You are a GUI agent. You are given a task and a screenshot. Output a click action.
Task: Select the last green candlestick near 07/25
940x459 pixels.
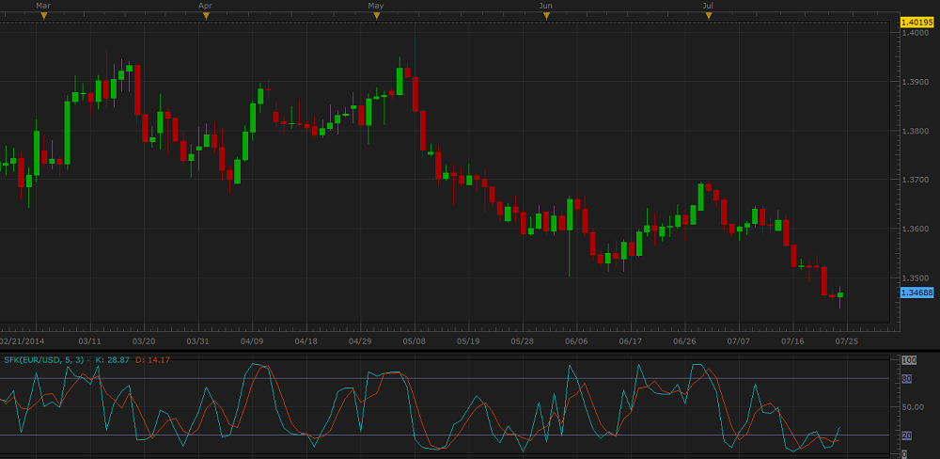click(x=840, y=295)
